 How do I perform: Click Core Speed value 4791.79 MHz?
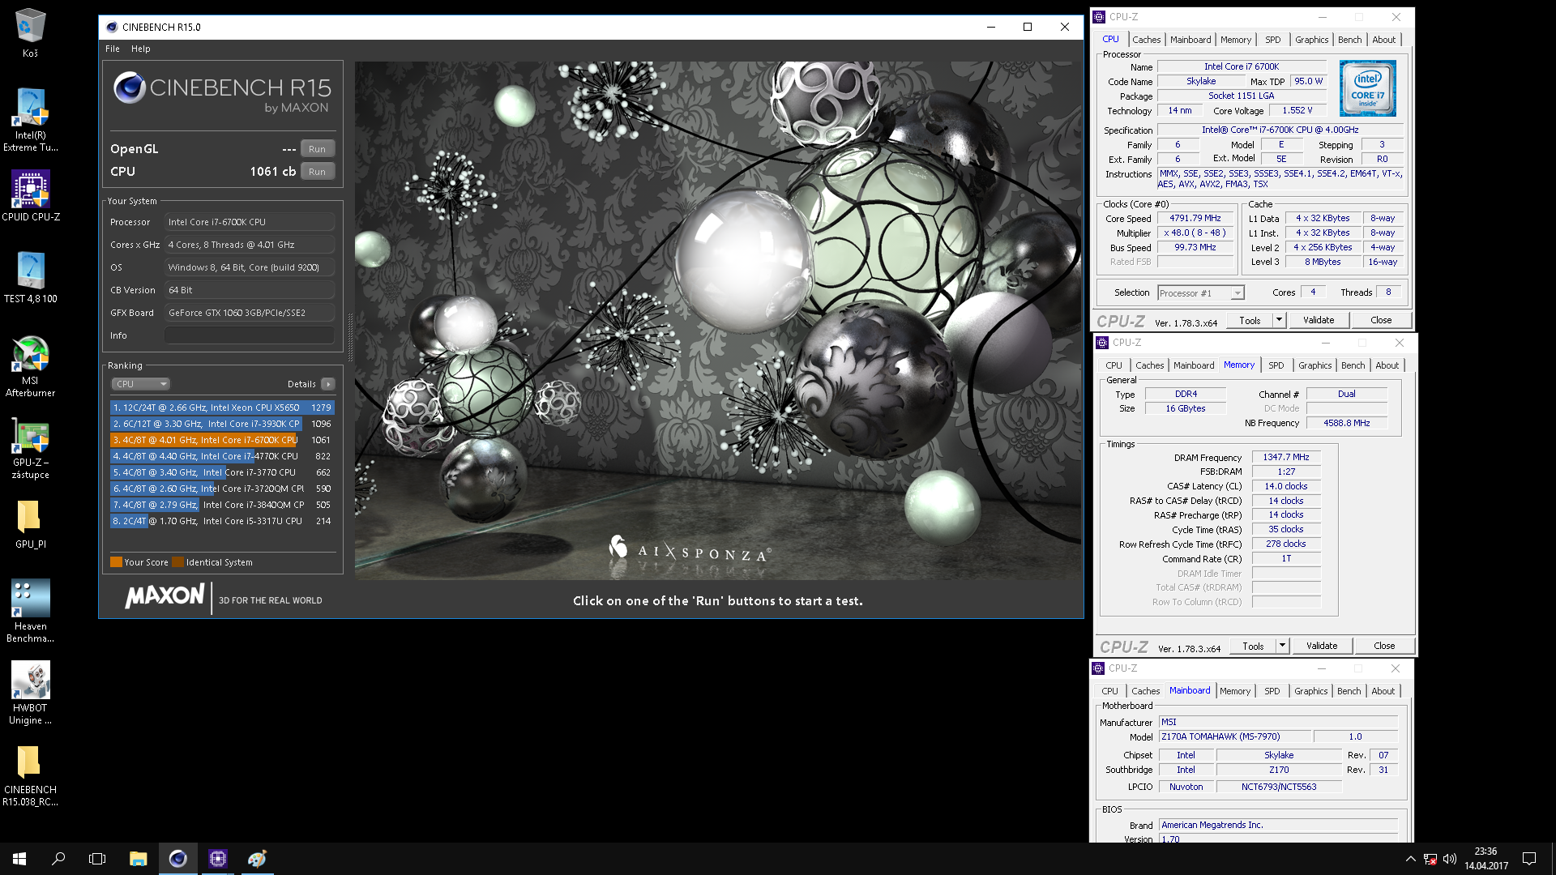(1195, 218)
